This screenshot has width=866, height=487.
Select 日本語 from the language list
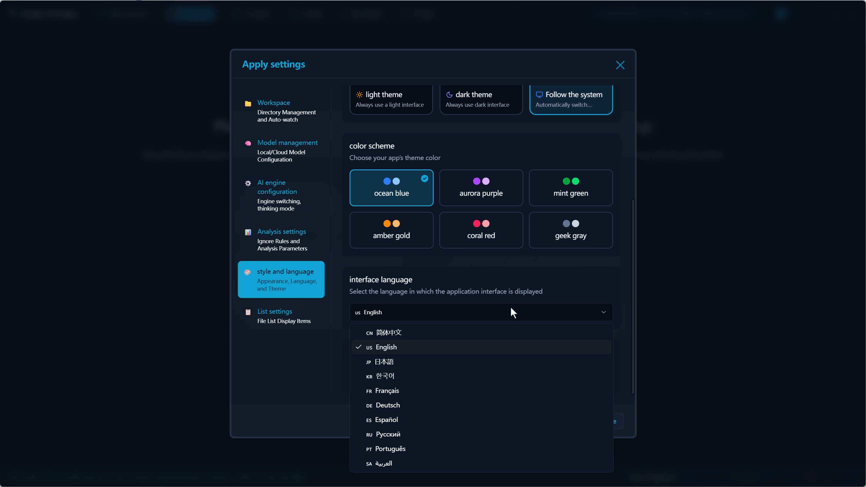481,362
